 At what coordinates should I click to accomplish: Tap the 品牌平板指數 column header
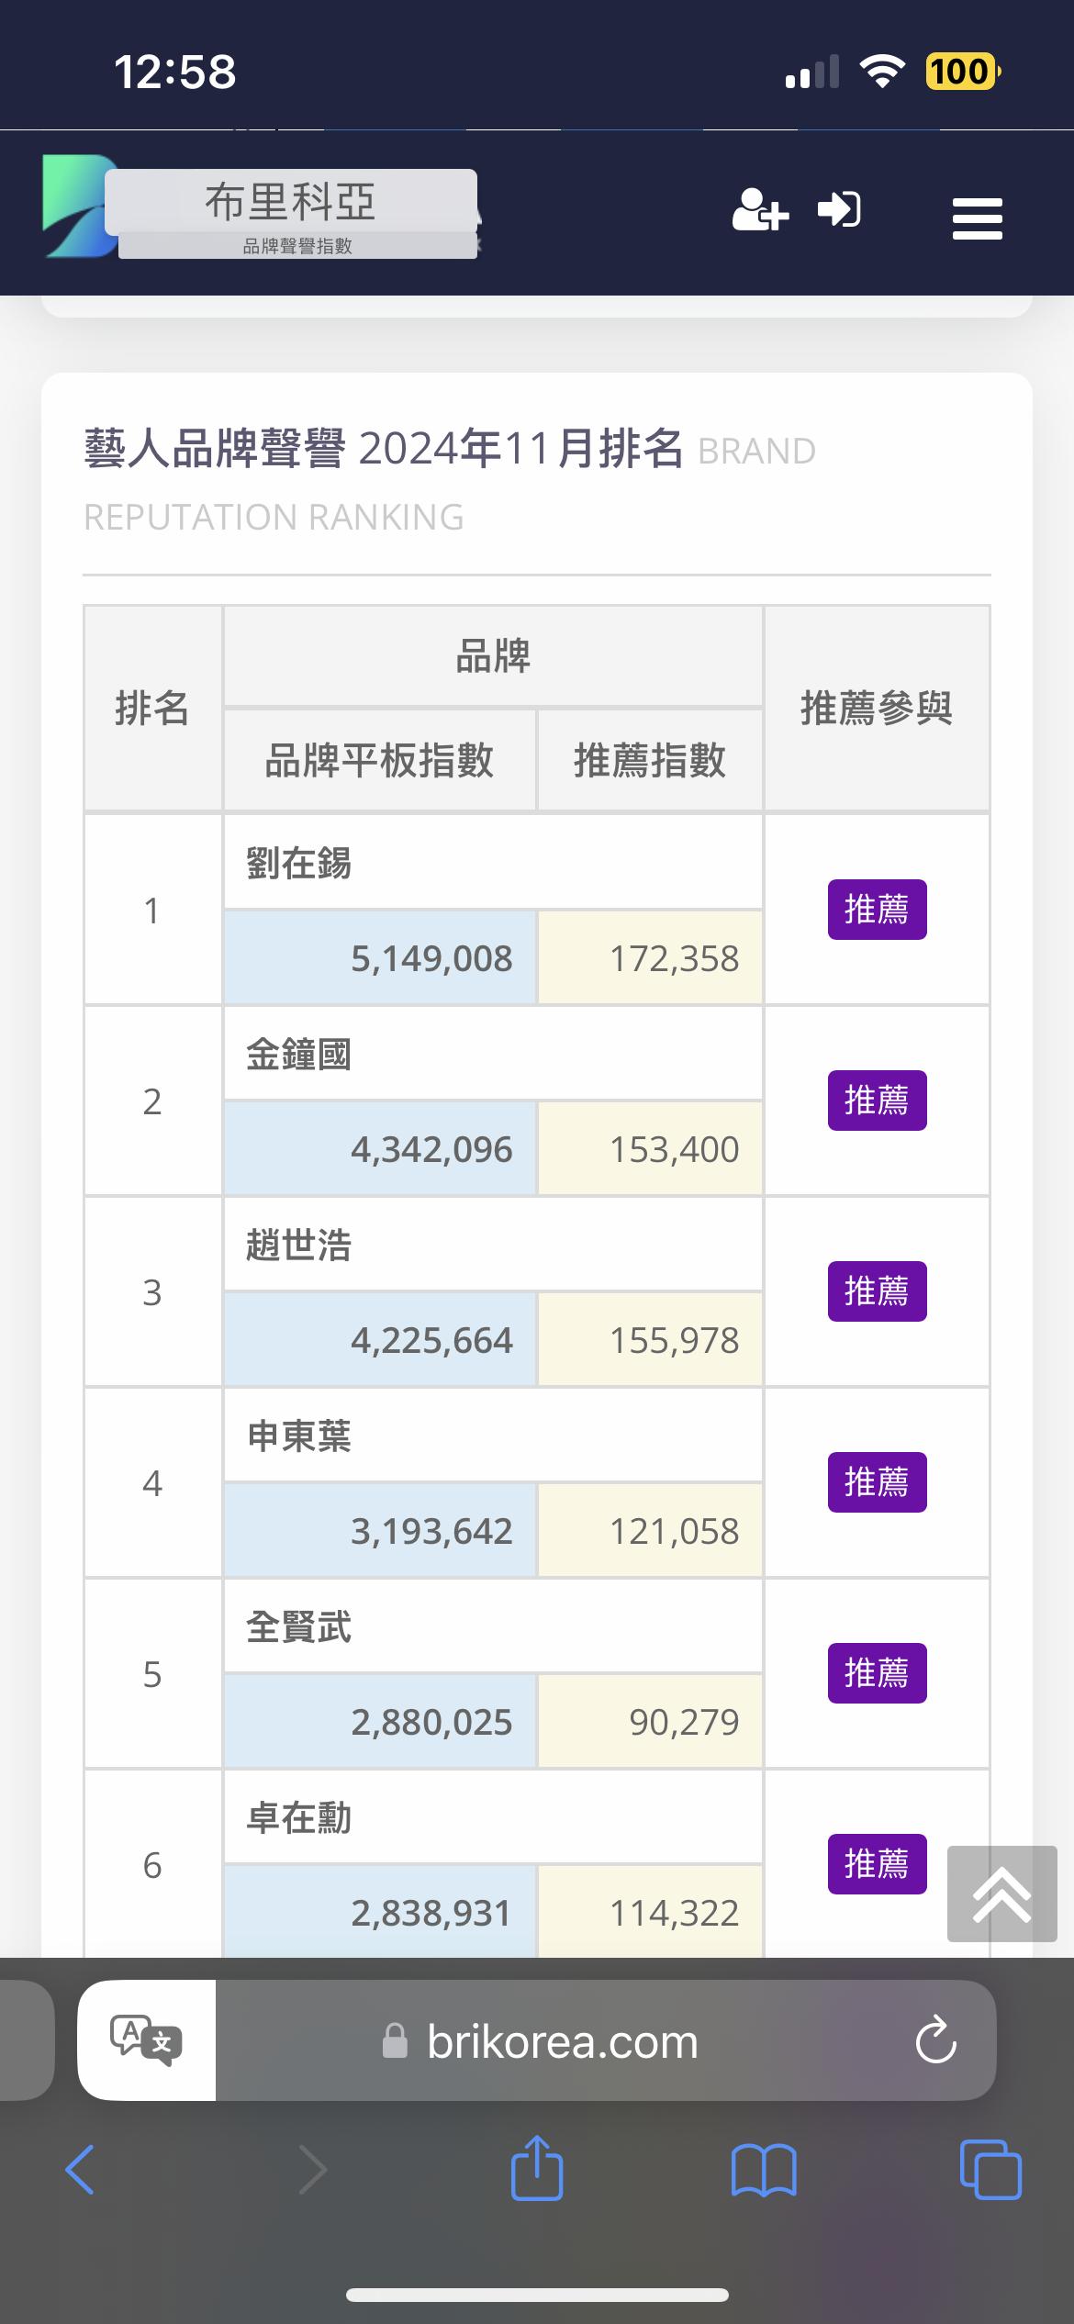click(379, 761)
